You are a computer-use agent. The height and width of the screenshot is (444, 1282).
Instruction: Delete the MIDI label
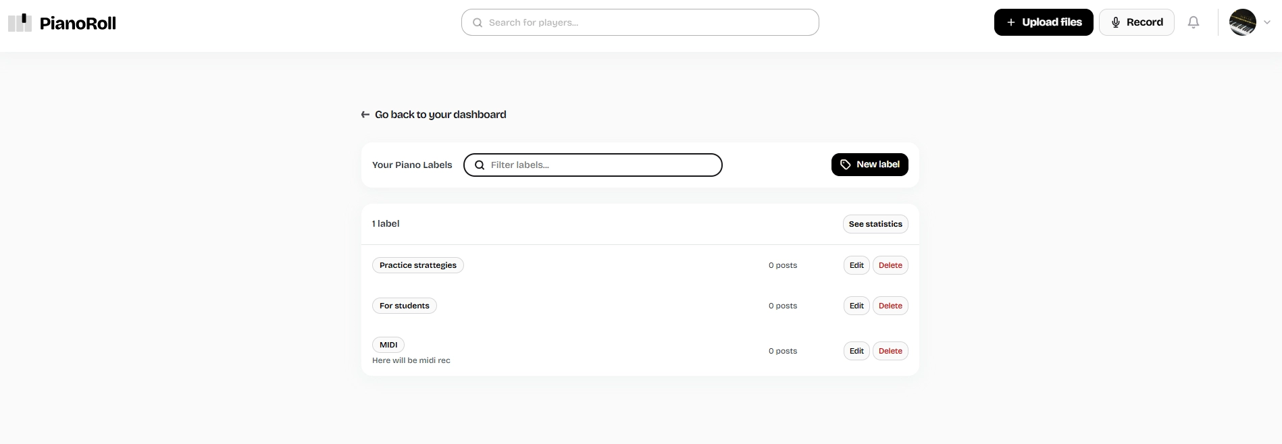pyautogui.click(x=890, y=351)
